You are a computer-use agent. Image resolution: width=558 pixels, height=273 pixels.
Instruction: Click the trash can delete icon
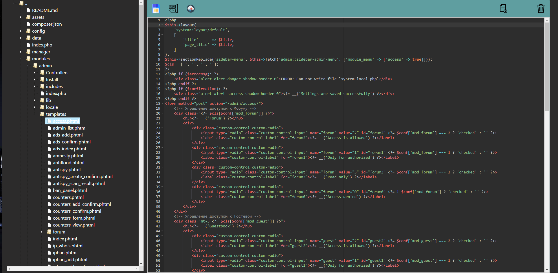541,9
